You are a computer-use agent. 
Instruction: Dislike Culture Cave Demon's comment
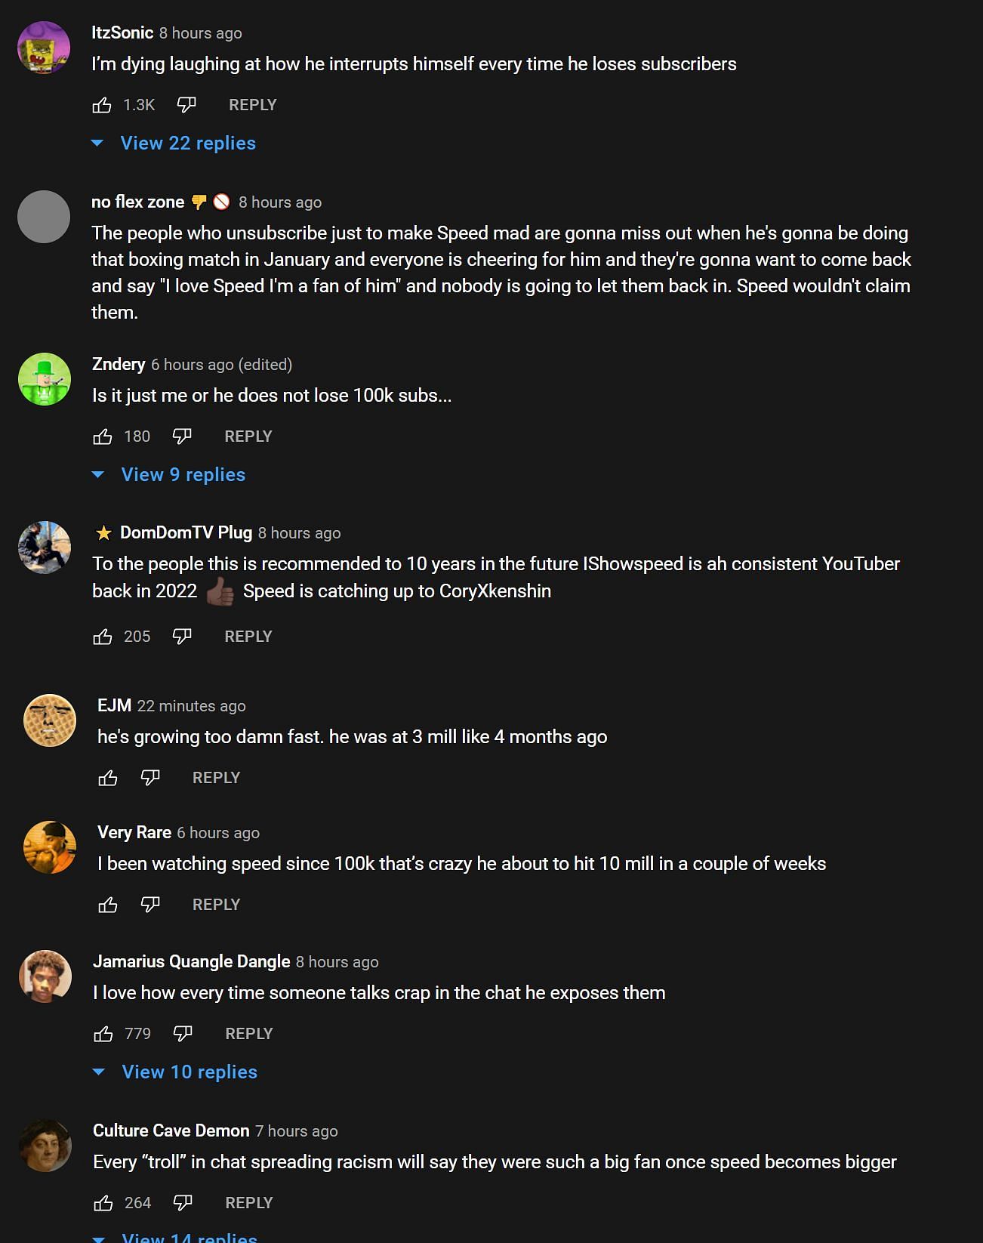(x=183, y=1203)
